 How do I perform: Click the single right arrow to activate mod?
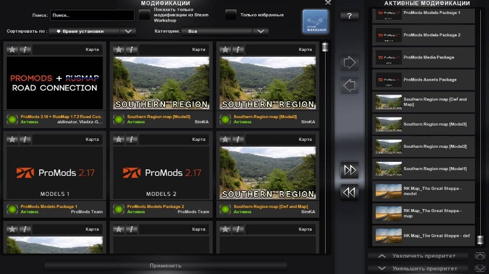point(350,63)
